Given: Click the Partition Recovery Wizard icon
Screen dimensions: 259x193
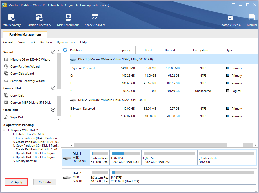Looking at the screenshot, I should tap(6, 81).
